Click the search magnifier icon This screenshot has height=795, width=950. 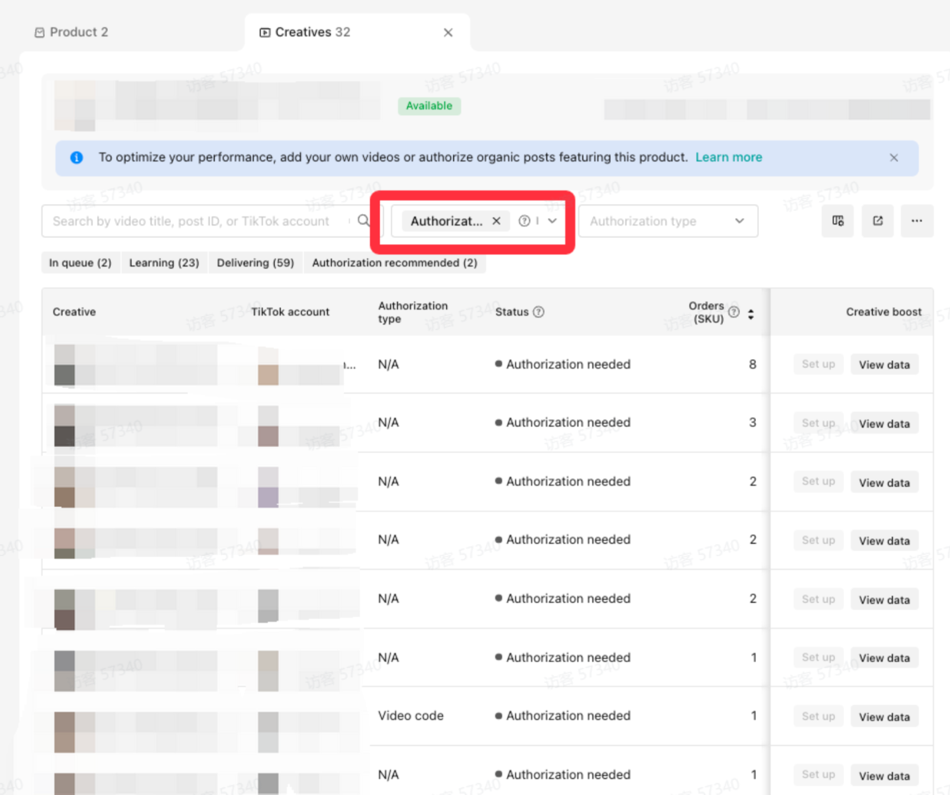tap(363, 220)
